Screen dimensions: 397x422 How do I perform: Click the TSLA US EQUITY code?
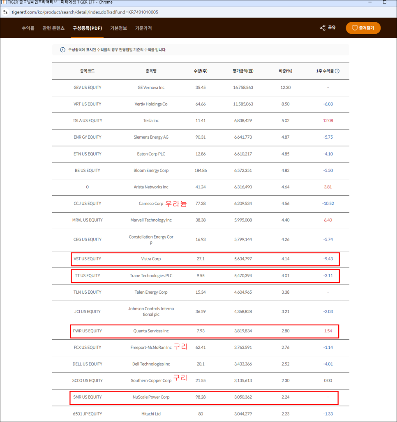point(88,121)
